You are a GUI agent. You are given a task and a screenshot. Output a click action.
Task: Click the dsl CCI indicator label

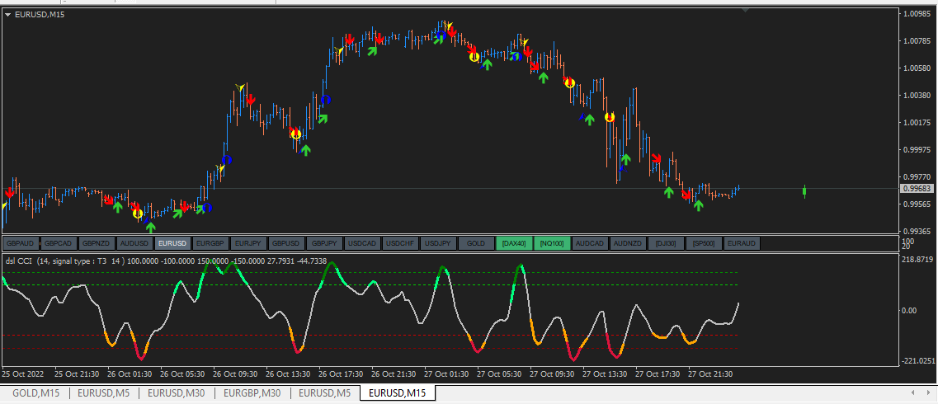pos(19,261)
